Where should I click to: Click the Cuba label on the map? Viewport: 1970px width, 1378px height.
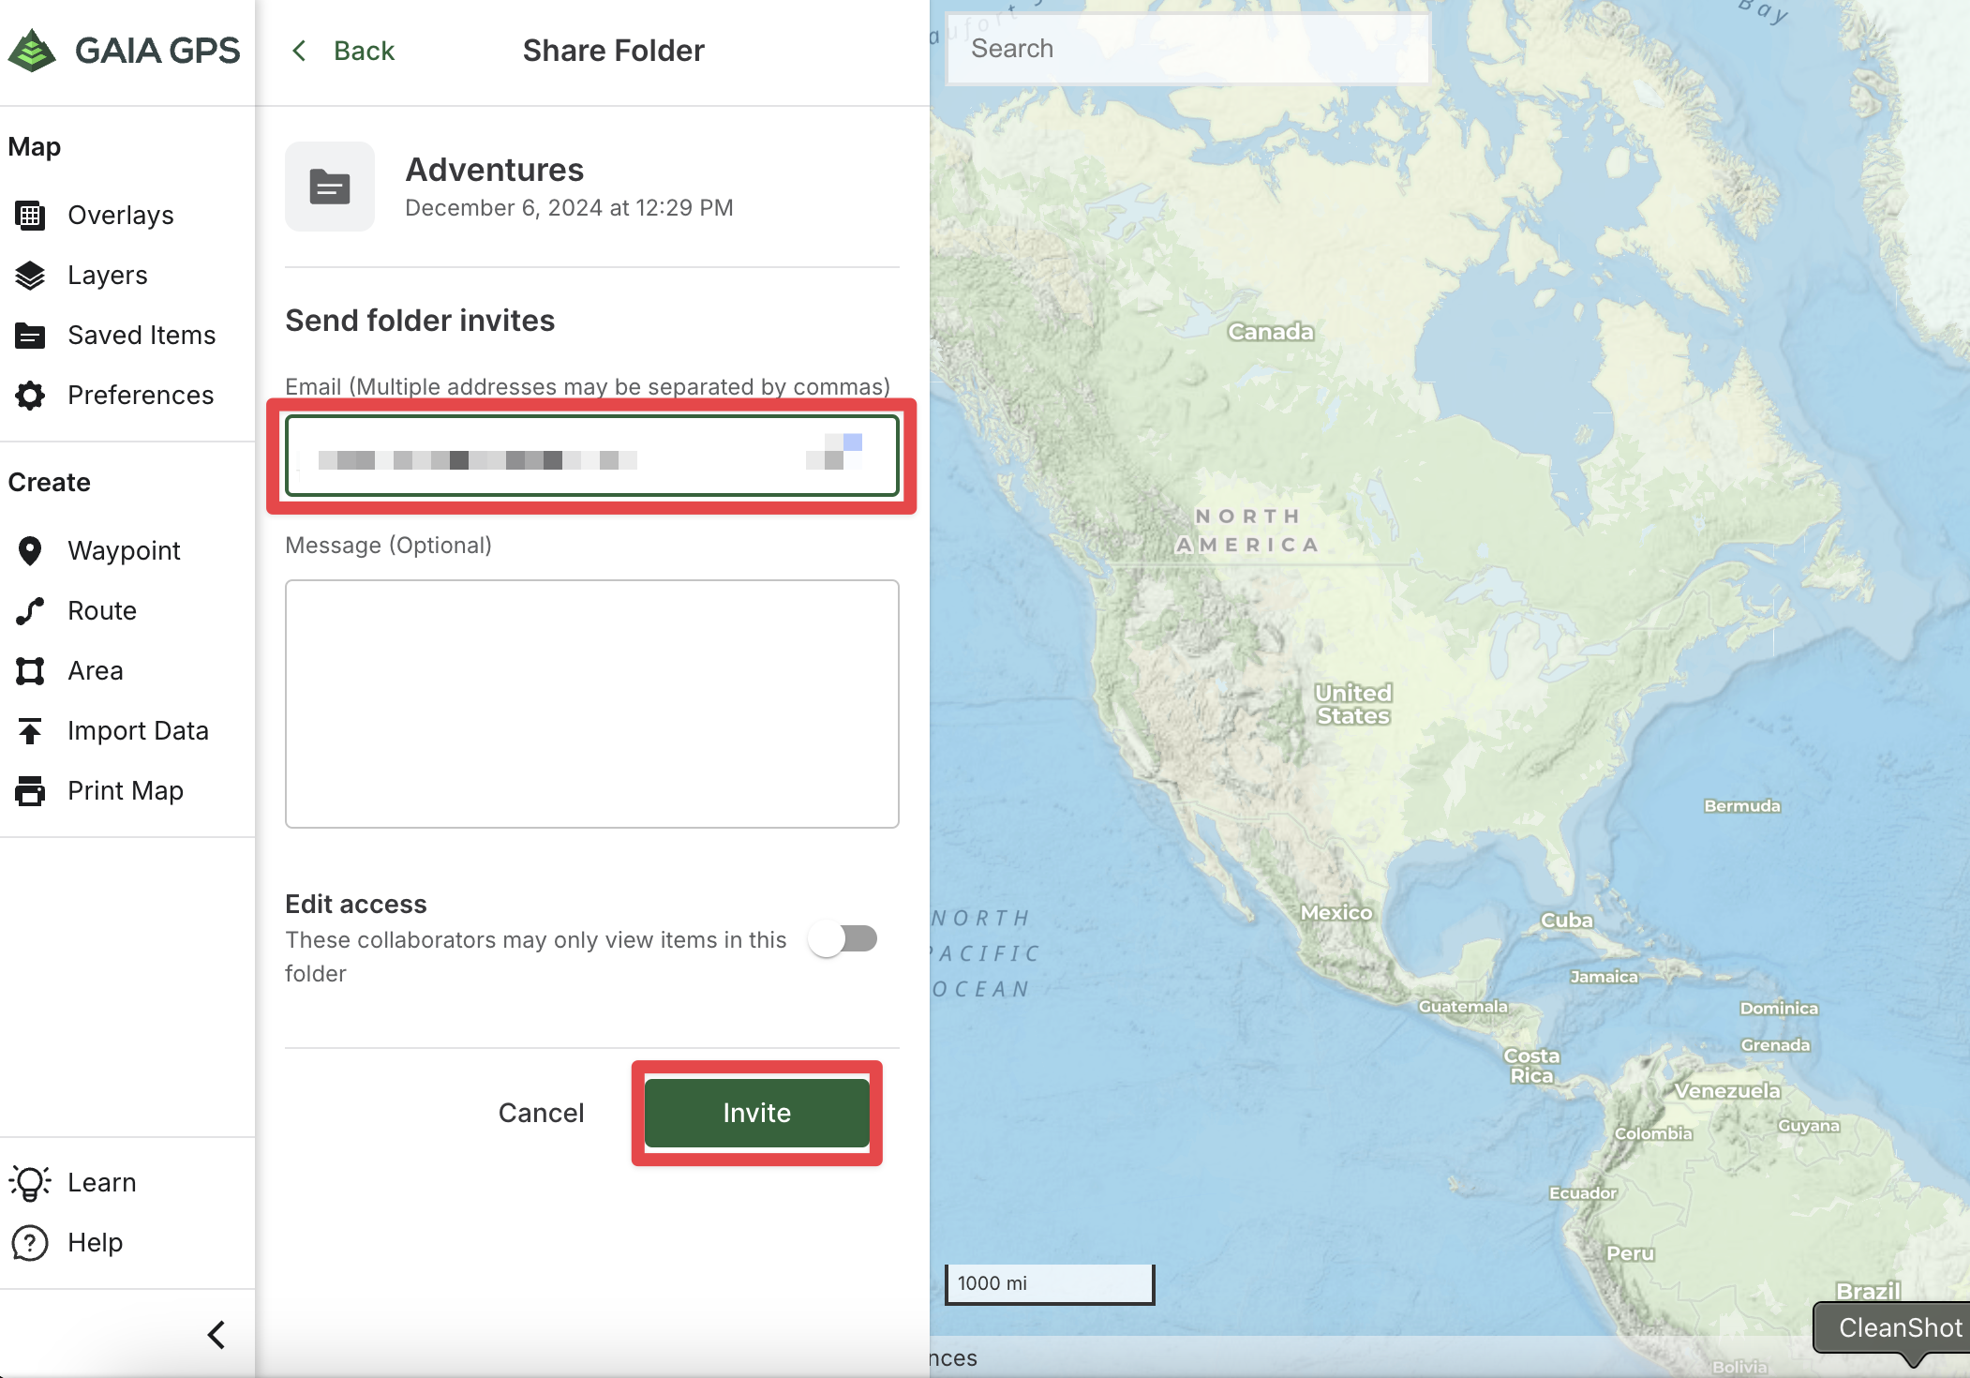(x=1567, y=921)
